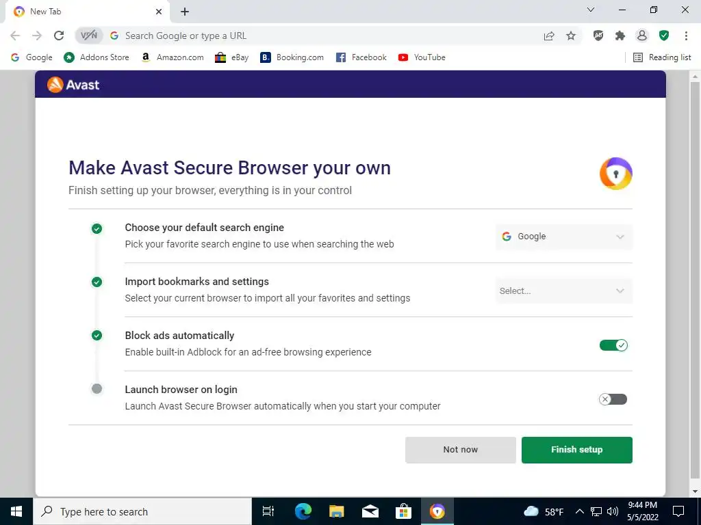Click the Avast logo in the header
Image resolution: width=701 pixels, height=525 pixels.
(73, 84)
